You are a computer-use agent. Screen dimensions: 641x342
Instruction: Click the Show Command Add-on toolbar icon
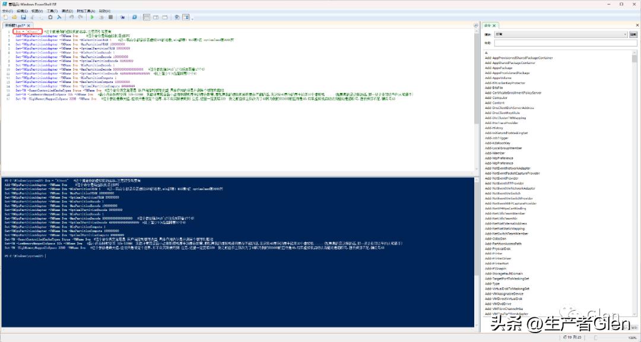pos(186,17)
